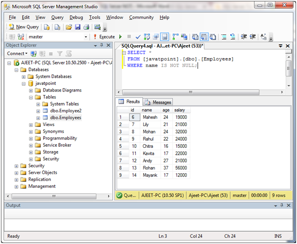Collapse the Databases folder node

tap(17, 70)
